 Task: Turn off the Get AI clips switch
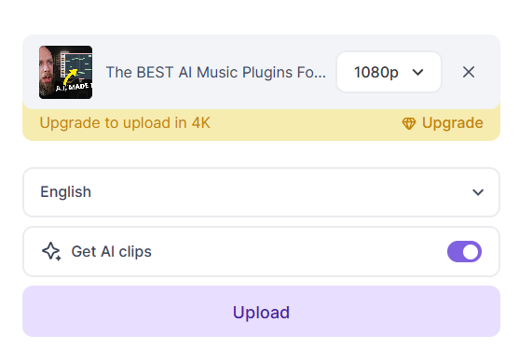pyautogui.click(x=464, y=252)
